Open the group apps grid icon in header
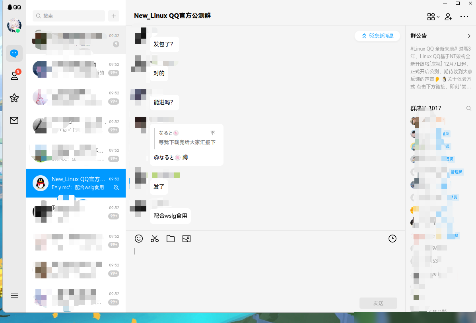The height and width of the screenshot is (323, 476). (431, 17)
